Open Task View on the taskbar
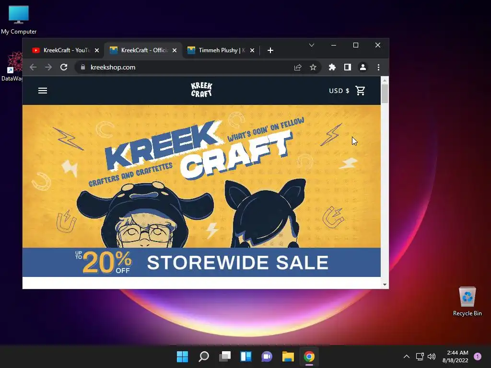Image resolution: width=491 pixels, height=368 pixels. click(x=225, y=356)
